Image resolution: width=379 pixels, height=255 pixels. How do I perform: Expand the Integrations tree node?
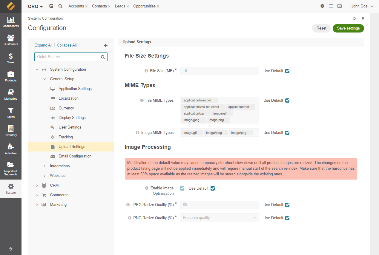click(45, 166)
